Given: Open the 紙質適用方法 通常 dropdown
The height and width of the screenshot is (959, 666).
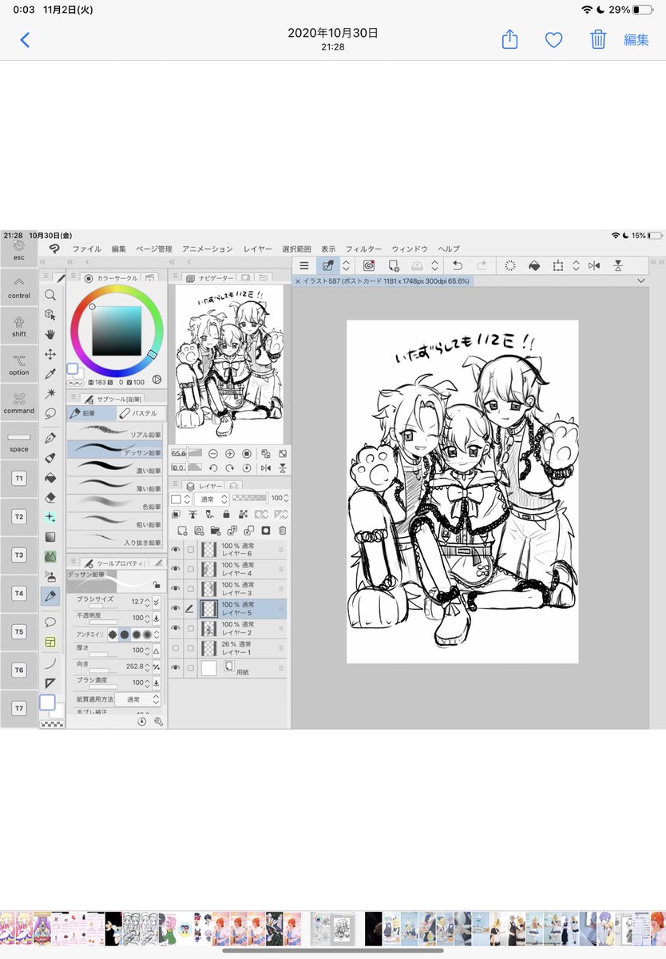Looking at the screenshot, I should (x=137, y=699).
